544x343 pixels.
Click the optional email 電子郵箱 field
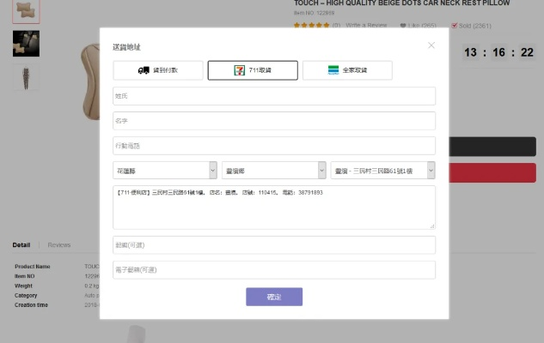coord(274,270)
